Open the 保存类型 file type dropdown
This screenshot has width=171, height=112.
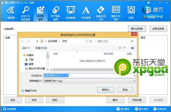pos(89,81)
